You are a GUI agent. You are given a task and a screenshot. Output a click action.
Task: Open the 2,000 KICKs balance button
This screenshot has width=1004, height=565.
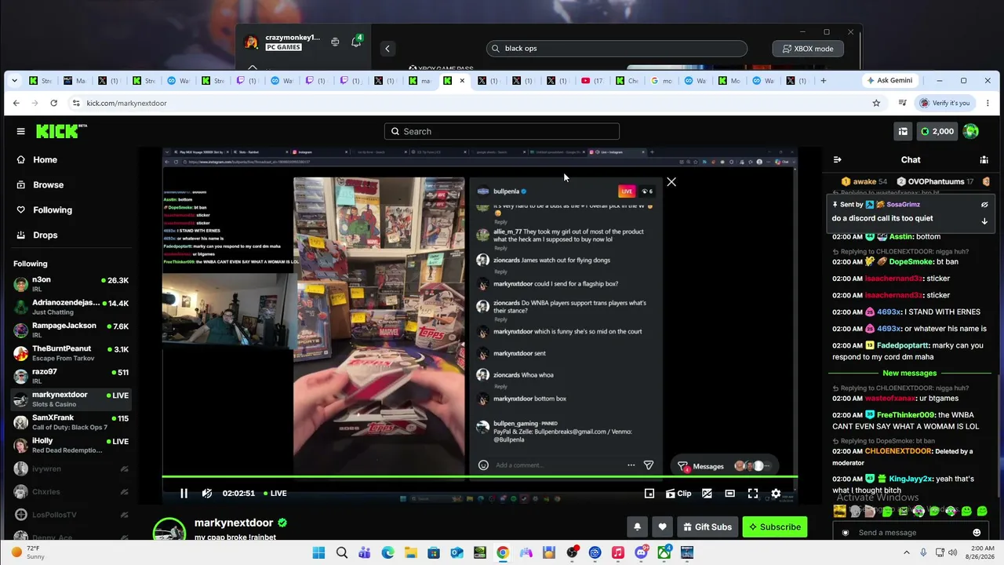click(x=937, y=132)
